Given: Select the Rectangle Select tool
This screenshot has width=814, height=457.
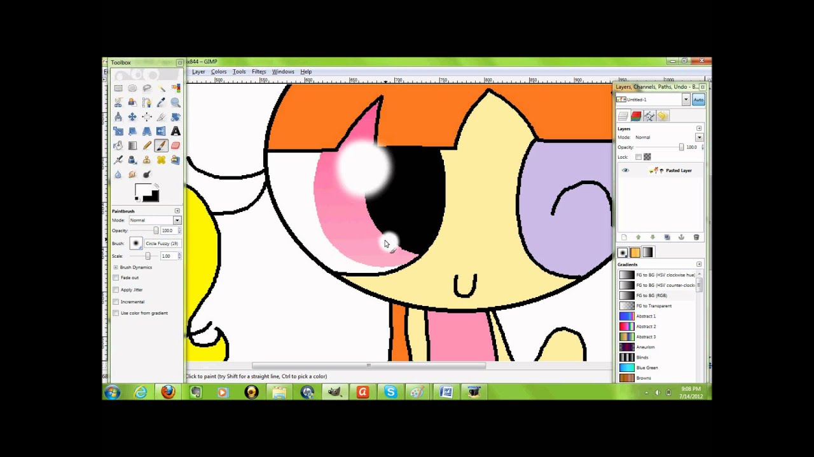Looking at the screenshot, I should (x=118, y=88).
